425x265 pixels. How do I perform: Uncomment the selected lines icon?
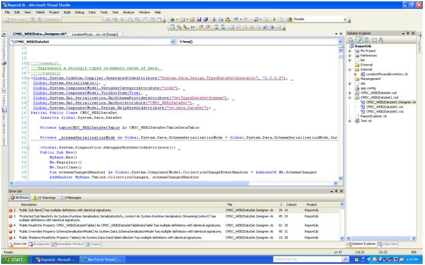coord(223,26)
